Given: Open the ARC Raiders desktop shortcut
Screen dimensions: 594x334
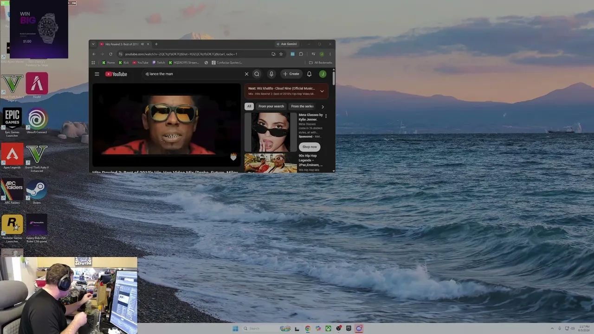Looking at the screenshot, I should 12,192.
